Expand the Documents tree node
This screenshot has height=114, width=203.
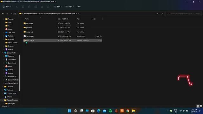(x=4, y=60)
